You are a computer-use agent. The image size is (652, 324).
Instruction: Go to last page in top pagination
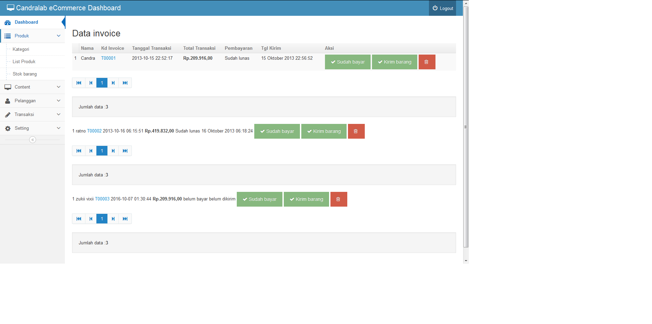[x=125, y=83]
